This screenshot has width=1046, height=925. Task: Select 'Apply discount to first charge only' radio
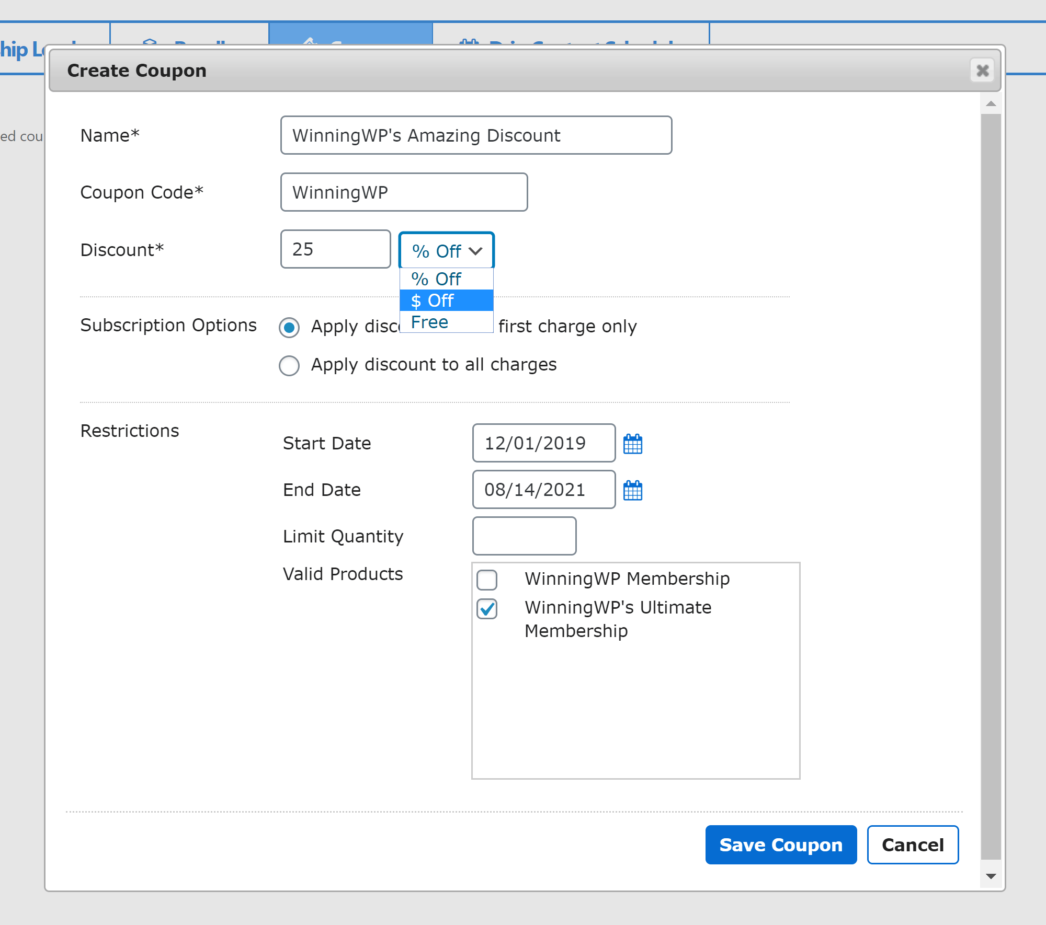point(289,328)
